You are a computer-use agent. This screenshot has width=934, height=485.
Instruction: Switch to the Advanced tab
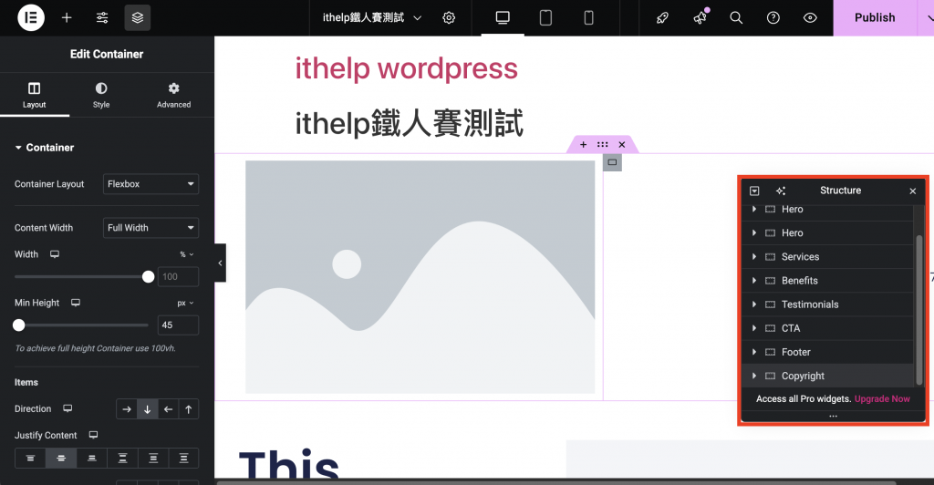(x=173, y=95)
